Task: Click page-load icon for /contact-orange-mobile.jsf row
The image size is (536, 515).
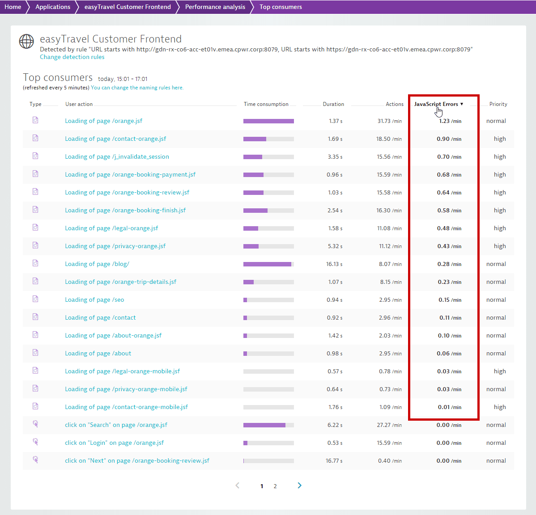Action: [35, 406]
